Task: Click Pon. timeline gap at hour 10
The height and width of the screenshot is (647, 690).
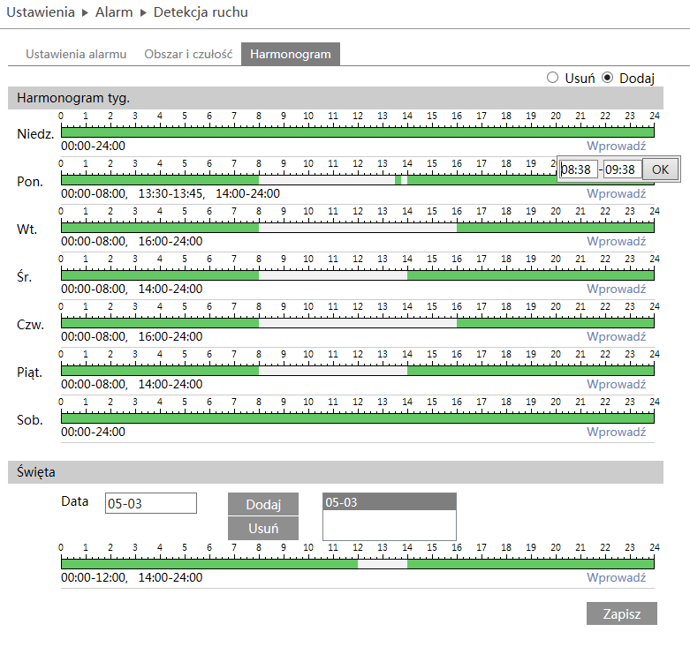Action: pyautogui.click(x=308, y=180)
